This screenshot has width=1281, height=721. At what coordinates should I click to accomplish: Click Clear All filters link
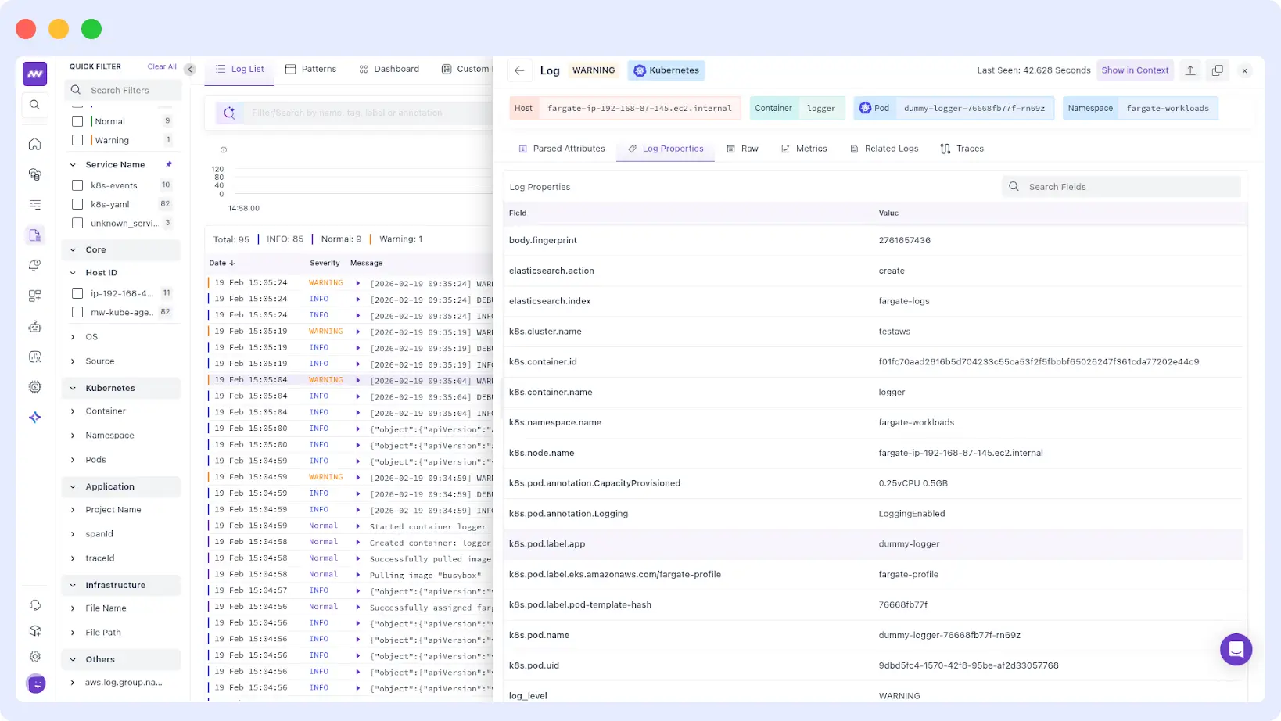click(x=162, y=66)
